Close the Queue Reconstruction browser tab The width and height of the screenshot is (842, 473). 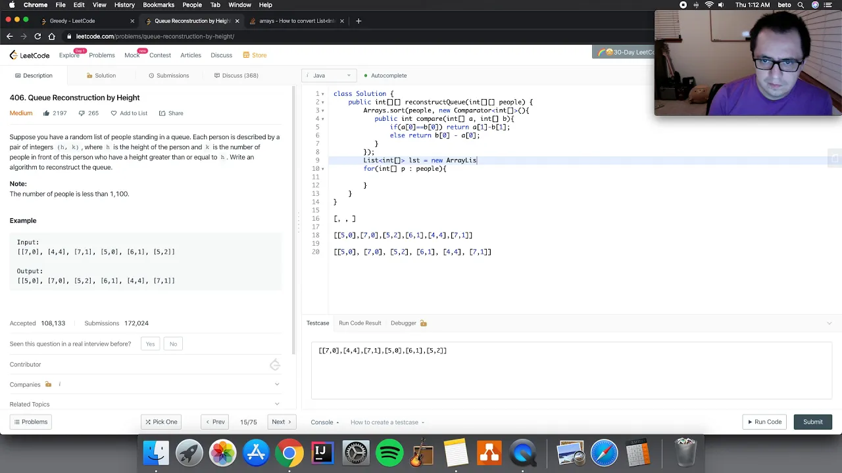point(237,21)
